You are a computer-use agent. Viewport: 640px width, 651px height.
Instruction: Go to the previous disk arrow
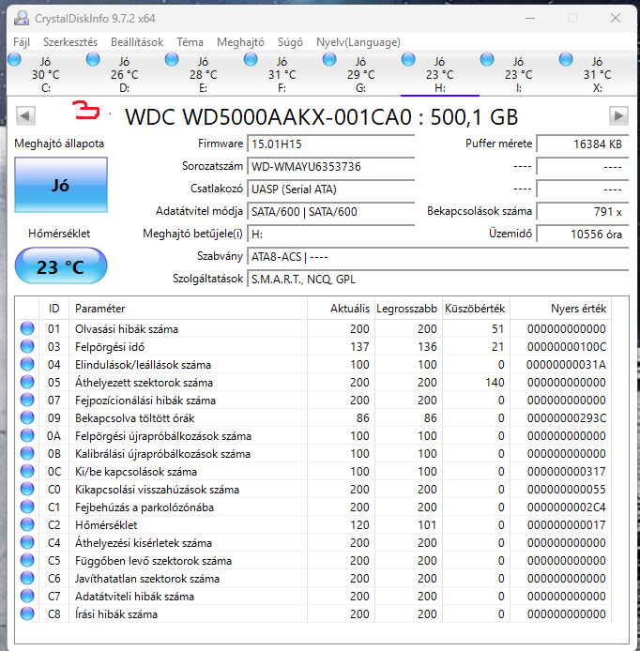pyautogui.click(x=25, y=115)
